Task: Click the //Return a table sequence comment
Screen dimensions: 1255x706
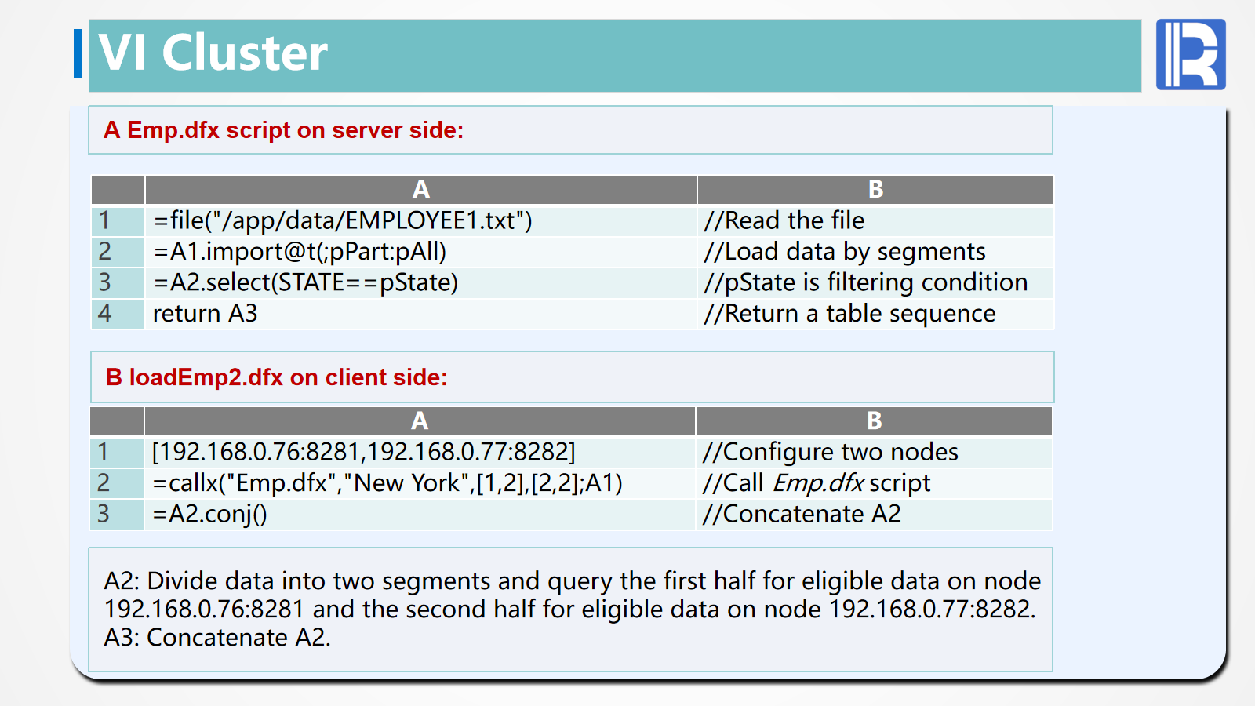Action: 850,314
